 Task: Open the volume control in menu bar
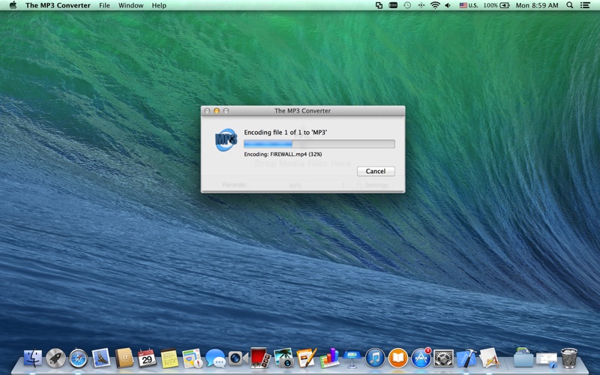pyautogui.click(x=448, y=5)
